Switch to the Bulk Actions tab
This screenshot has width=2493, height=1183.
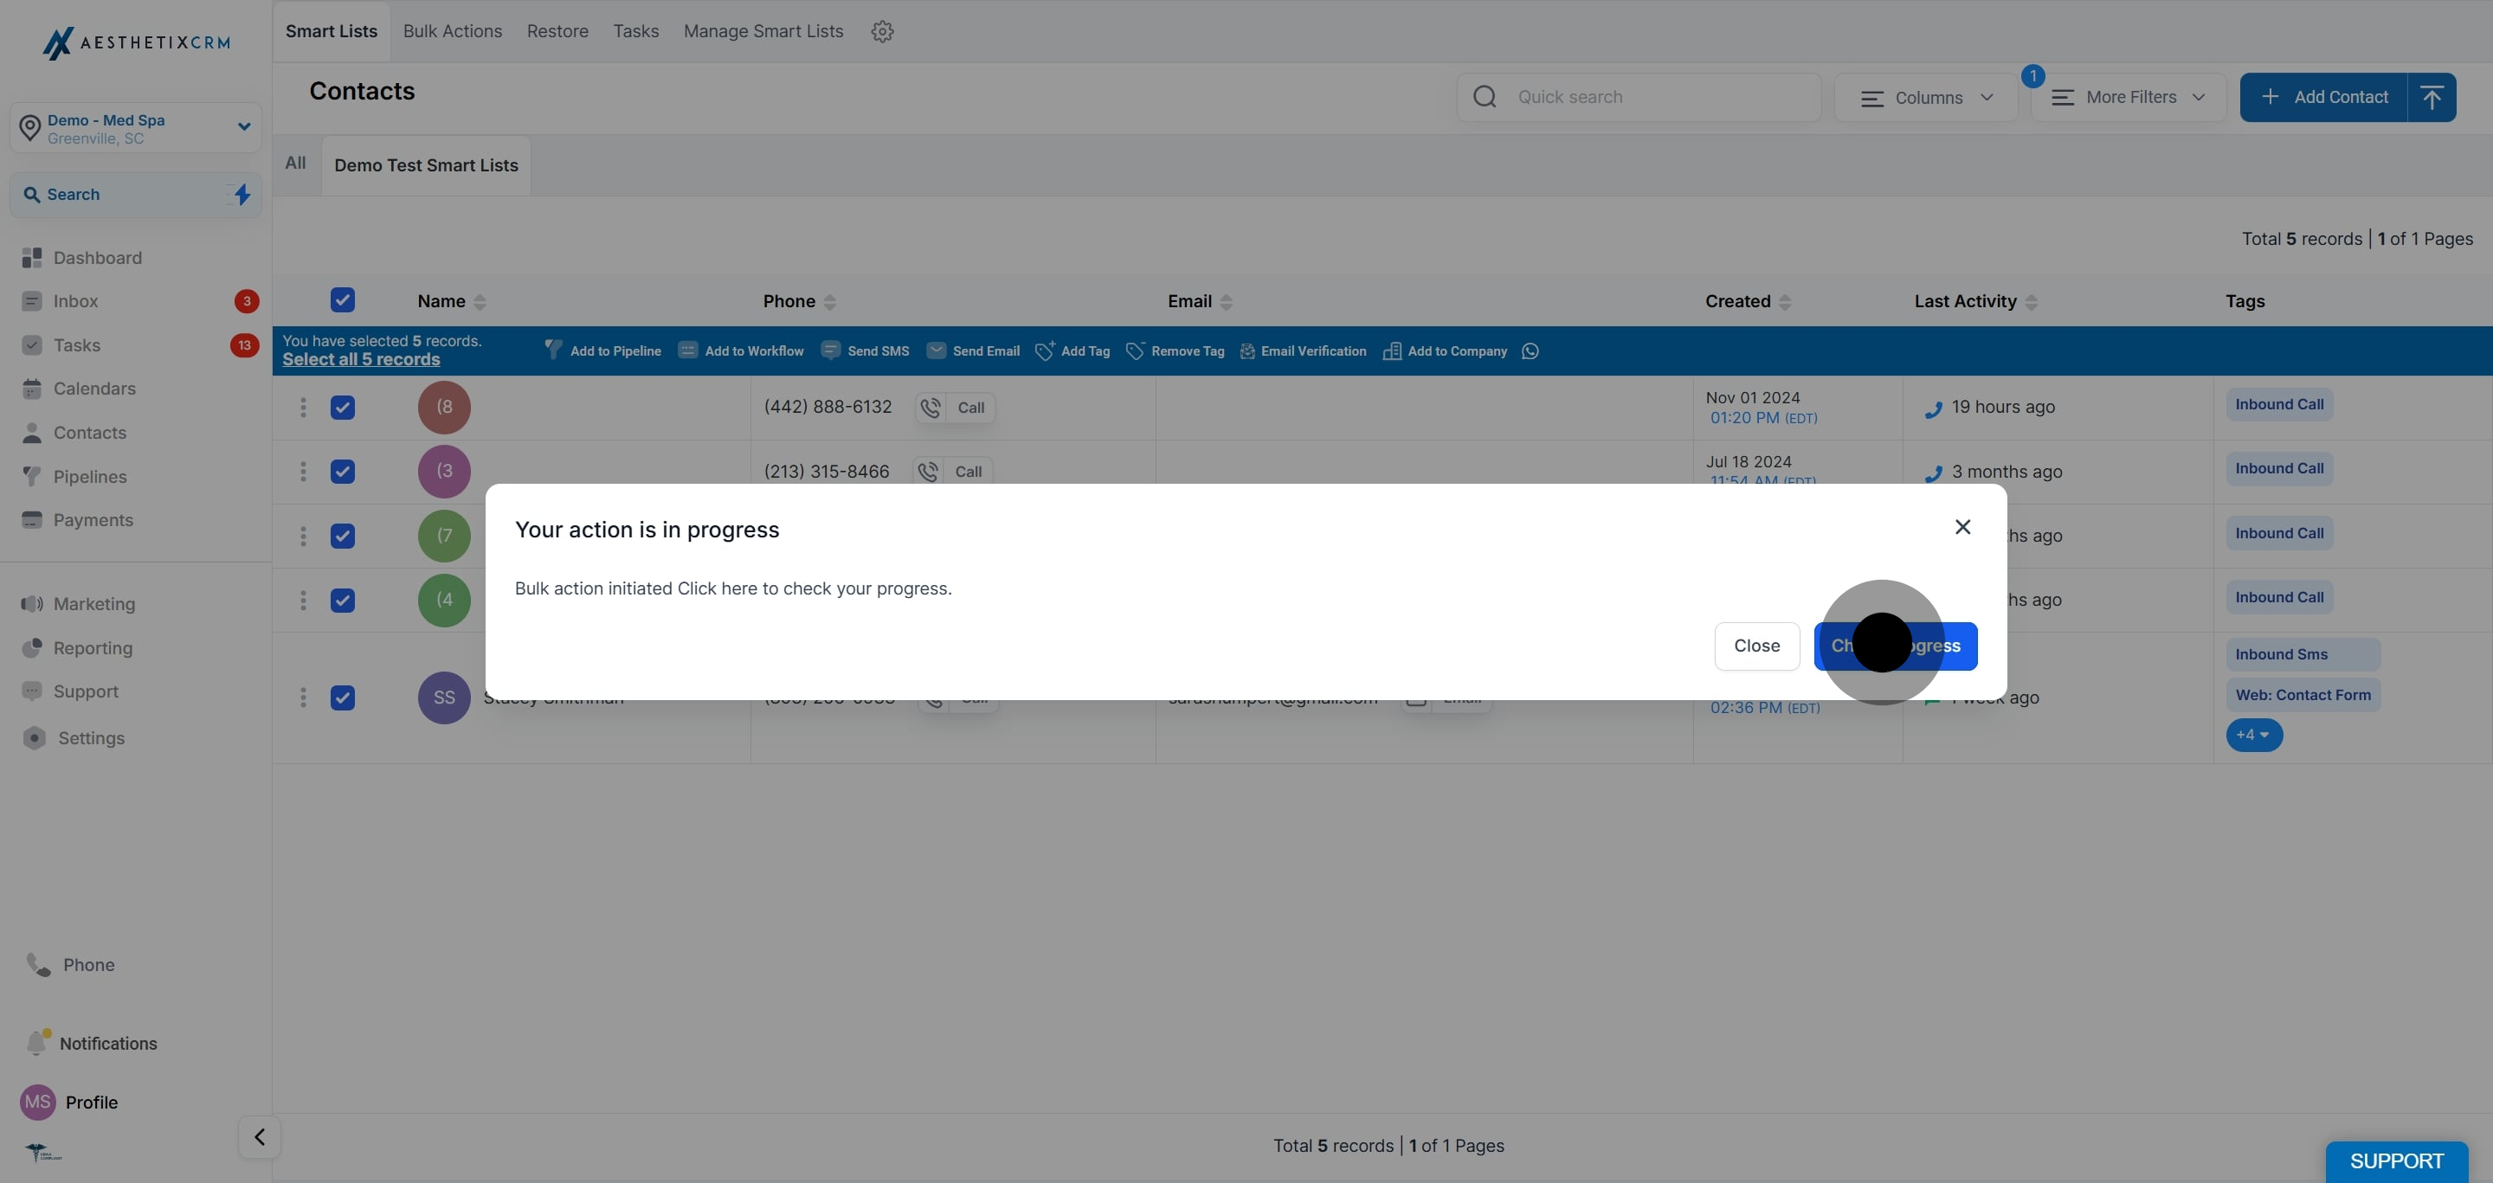(x=452, y=31)
